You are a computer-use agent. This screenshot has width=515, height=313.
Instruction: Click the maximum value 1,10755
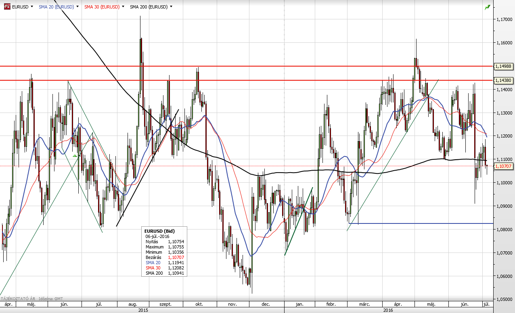tap(176, 246)
